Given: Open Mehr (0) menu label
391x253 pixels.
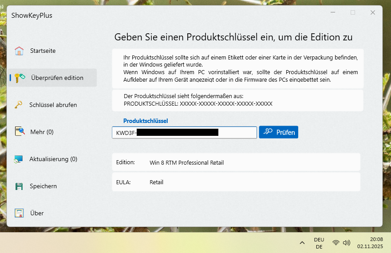Looking at the screenshot, I should [42, 132].
